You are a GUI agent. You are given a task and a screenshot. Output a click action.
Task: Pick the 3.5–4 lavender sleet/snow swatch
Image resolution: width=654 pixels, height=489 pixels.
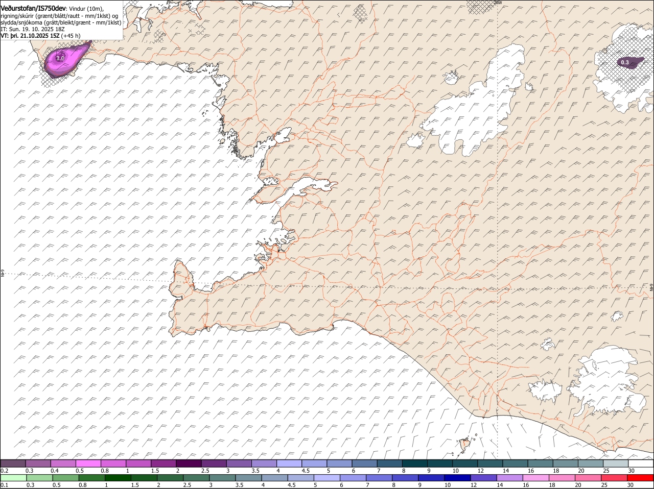coord(264,463)
